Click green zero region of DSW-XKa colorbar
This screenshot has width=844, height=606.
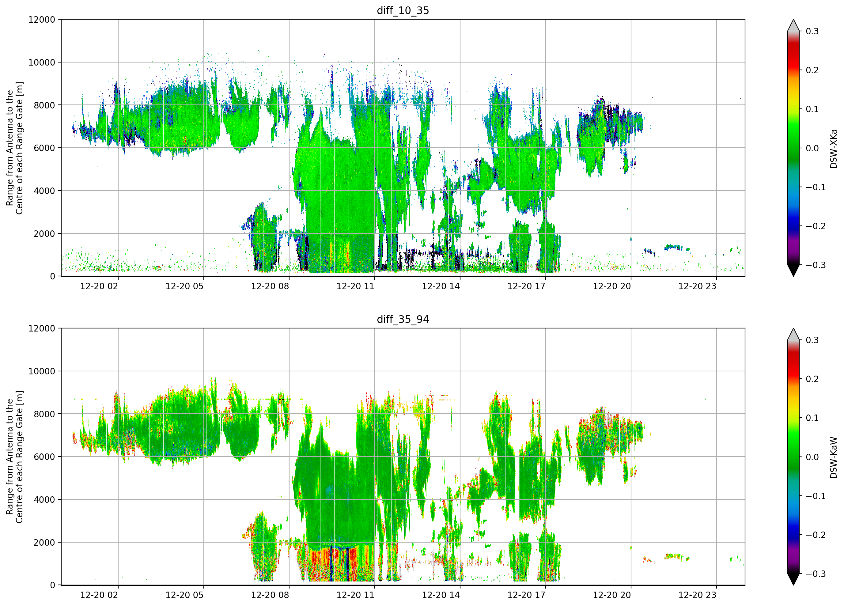click(793, 148)
